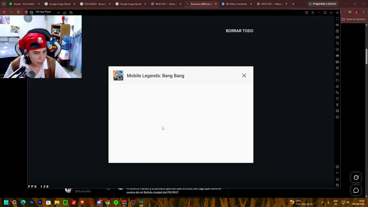
Task: Open the chat bubble floating button
Action: pos(356,190)
